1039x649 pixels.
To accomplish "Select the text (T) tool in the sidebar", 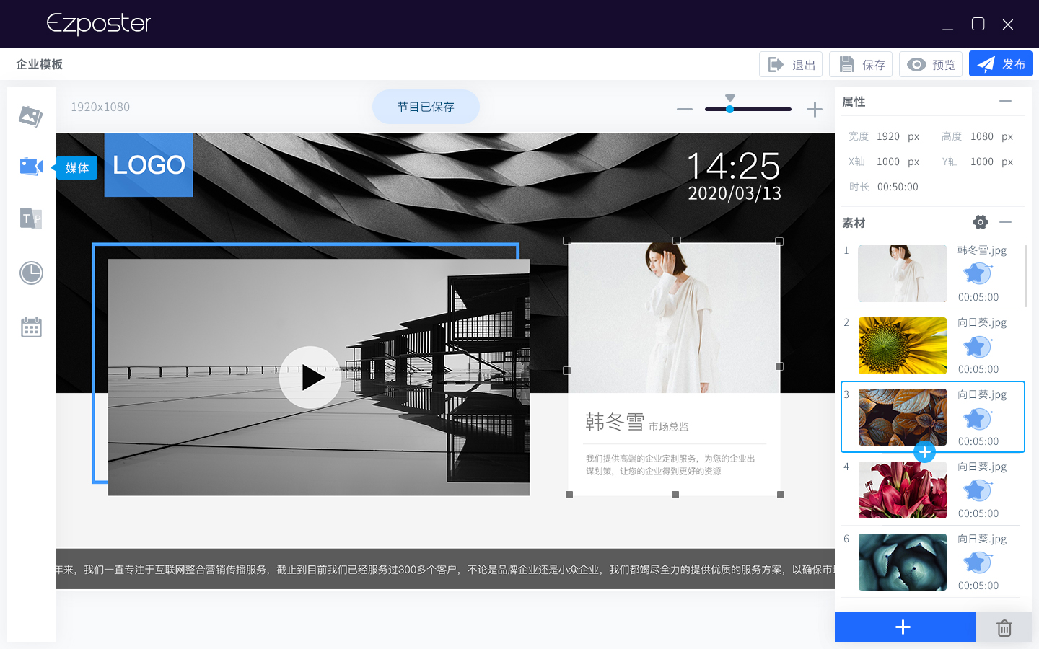I will 31,218.
